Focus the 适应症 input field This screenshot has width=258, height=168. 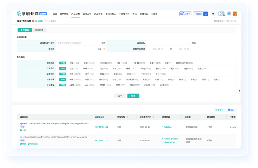pos(75,49)
